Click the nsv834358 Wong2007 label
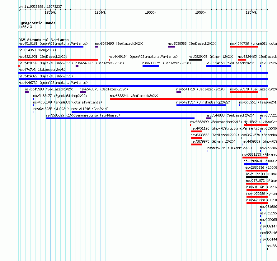This screenshot has width=277, height=261. coord(37,50)
